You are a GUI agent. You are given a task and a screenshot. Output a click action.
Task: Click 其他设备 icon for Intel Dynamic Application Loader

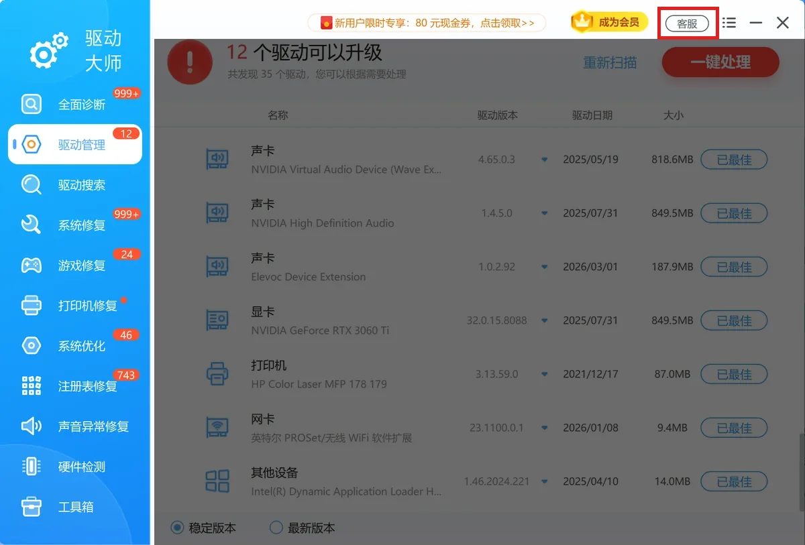pyautogui.click(x=217, y=481)
